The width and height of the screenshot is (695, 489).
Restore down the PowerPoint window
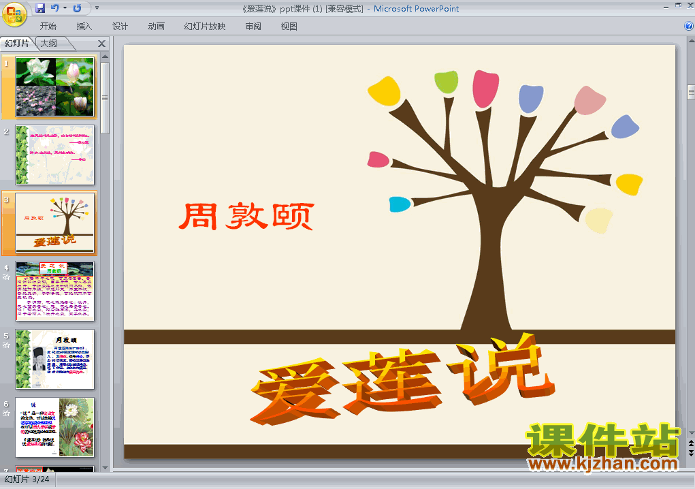pos(678,5)
